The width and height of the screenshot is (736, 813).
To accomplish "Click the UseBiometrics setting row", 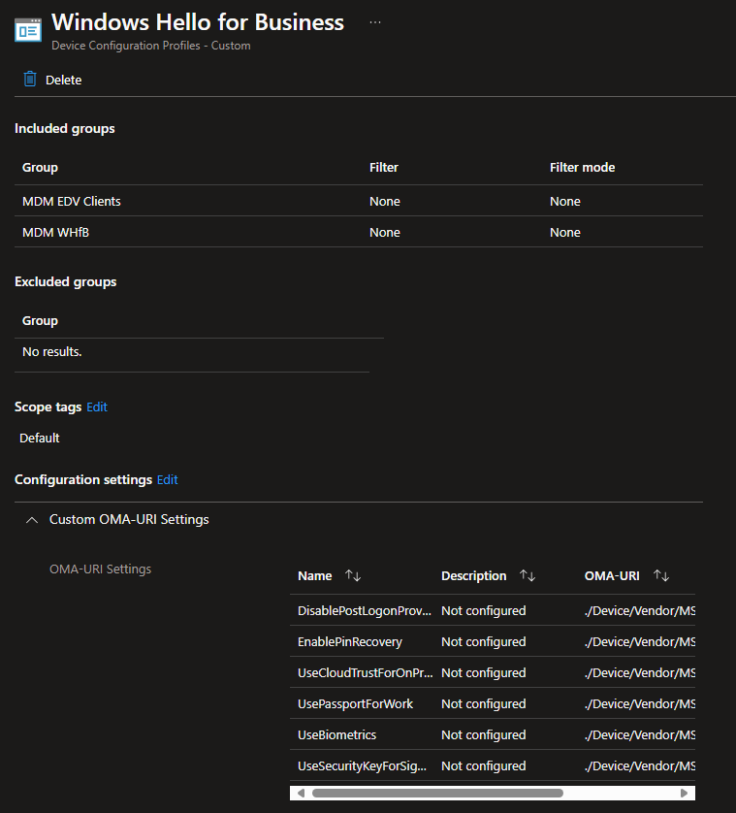I will click(337, 735).
